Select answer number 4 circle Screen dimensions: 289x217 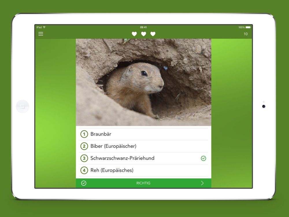pos(84,170)
